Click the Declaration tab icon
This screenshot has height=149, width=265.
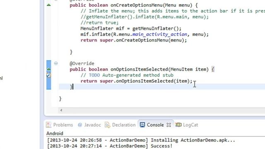click(x=107, y=125)
